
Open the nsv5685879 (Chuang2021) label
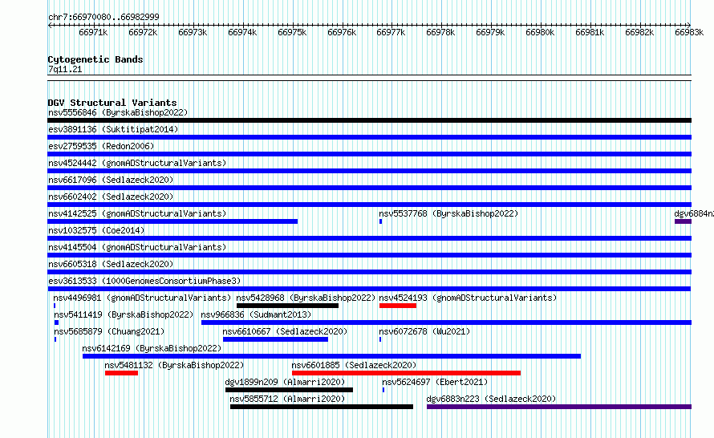tap(109, 331)
